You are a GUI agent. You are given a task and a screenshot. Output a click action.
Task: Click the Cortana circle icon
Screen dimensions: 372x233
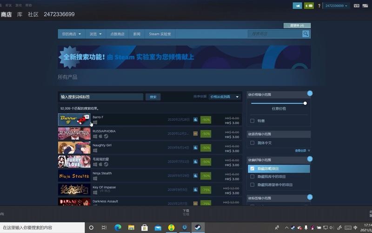point(91,227)
